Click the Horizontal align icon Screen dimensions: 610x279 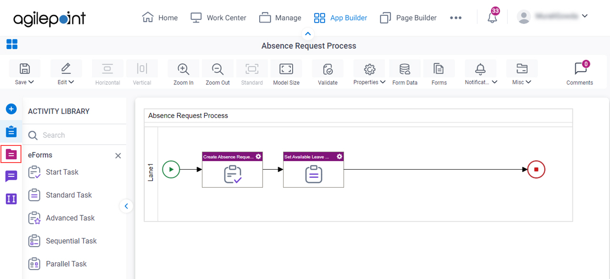pyautogui.click(x=108, y=69)
